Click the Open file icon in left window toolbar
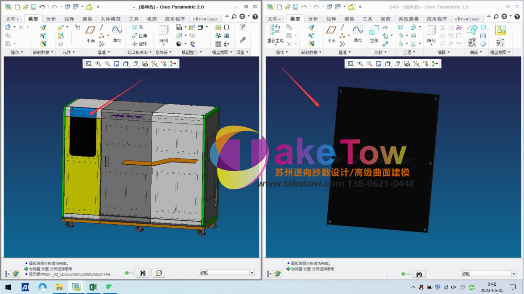The width and height of the screenshot is (524, 294). coord(26,7)
